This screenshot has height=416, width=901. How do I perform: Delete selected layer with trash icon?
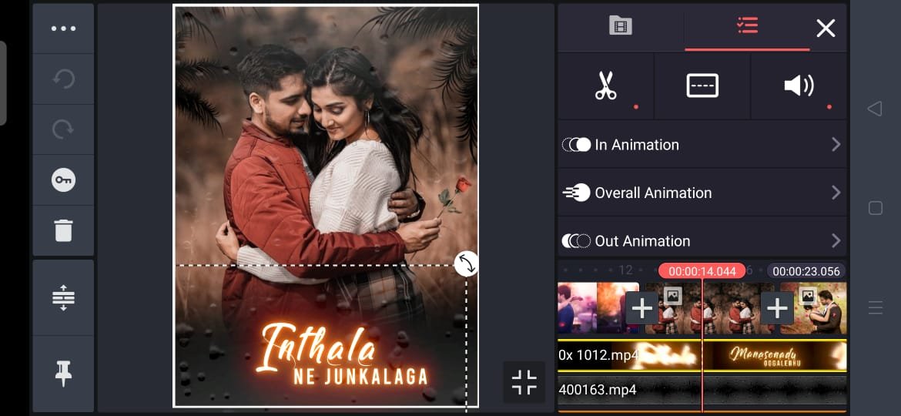coord(63,230)
